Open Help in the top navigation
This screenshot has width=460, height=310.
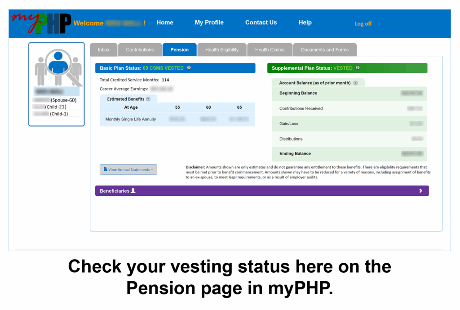click(305, 22)
